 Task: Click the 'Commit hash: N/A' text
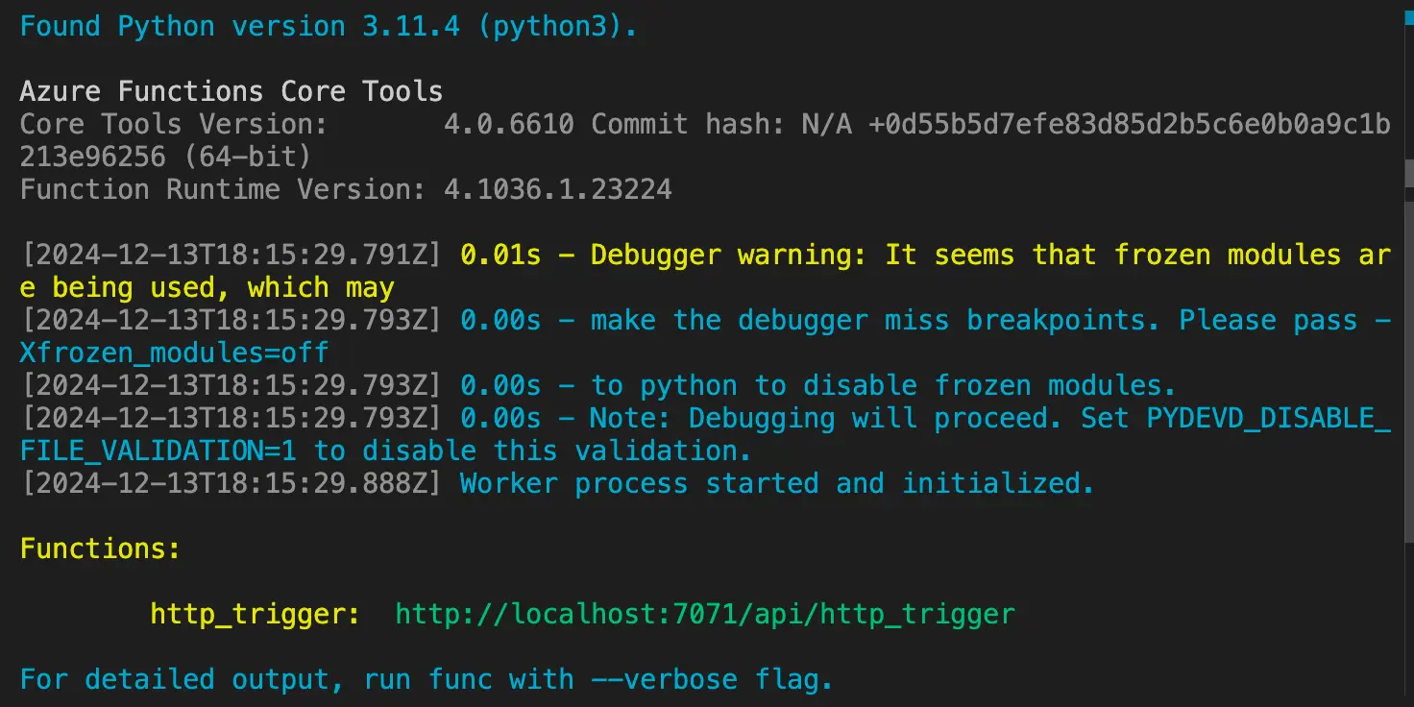[x=721, y=124]
